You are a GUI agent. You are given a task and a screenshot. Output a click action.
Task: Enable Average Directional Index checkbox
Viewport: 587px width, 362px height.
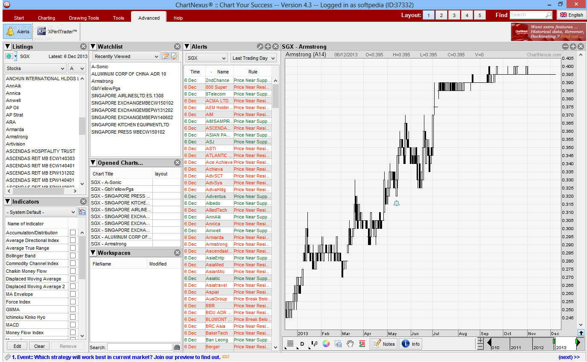[73, 240]
